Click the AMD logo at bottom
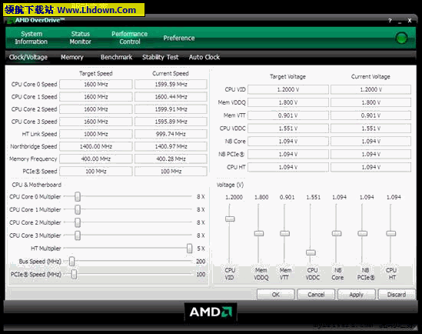 [211, 312]
